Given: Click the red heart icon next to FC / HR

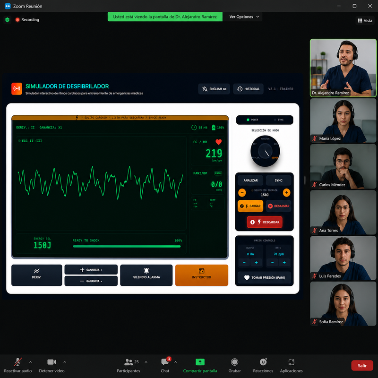Looking at the screenshot, I should coord(218,142).
